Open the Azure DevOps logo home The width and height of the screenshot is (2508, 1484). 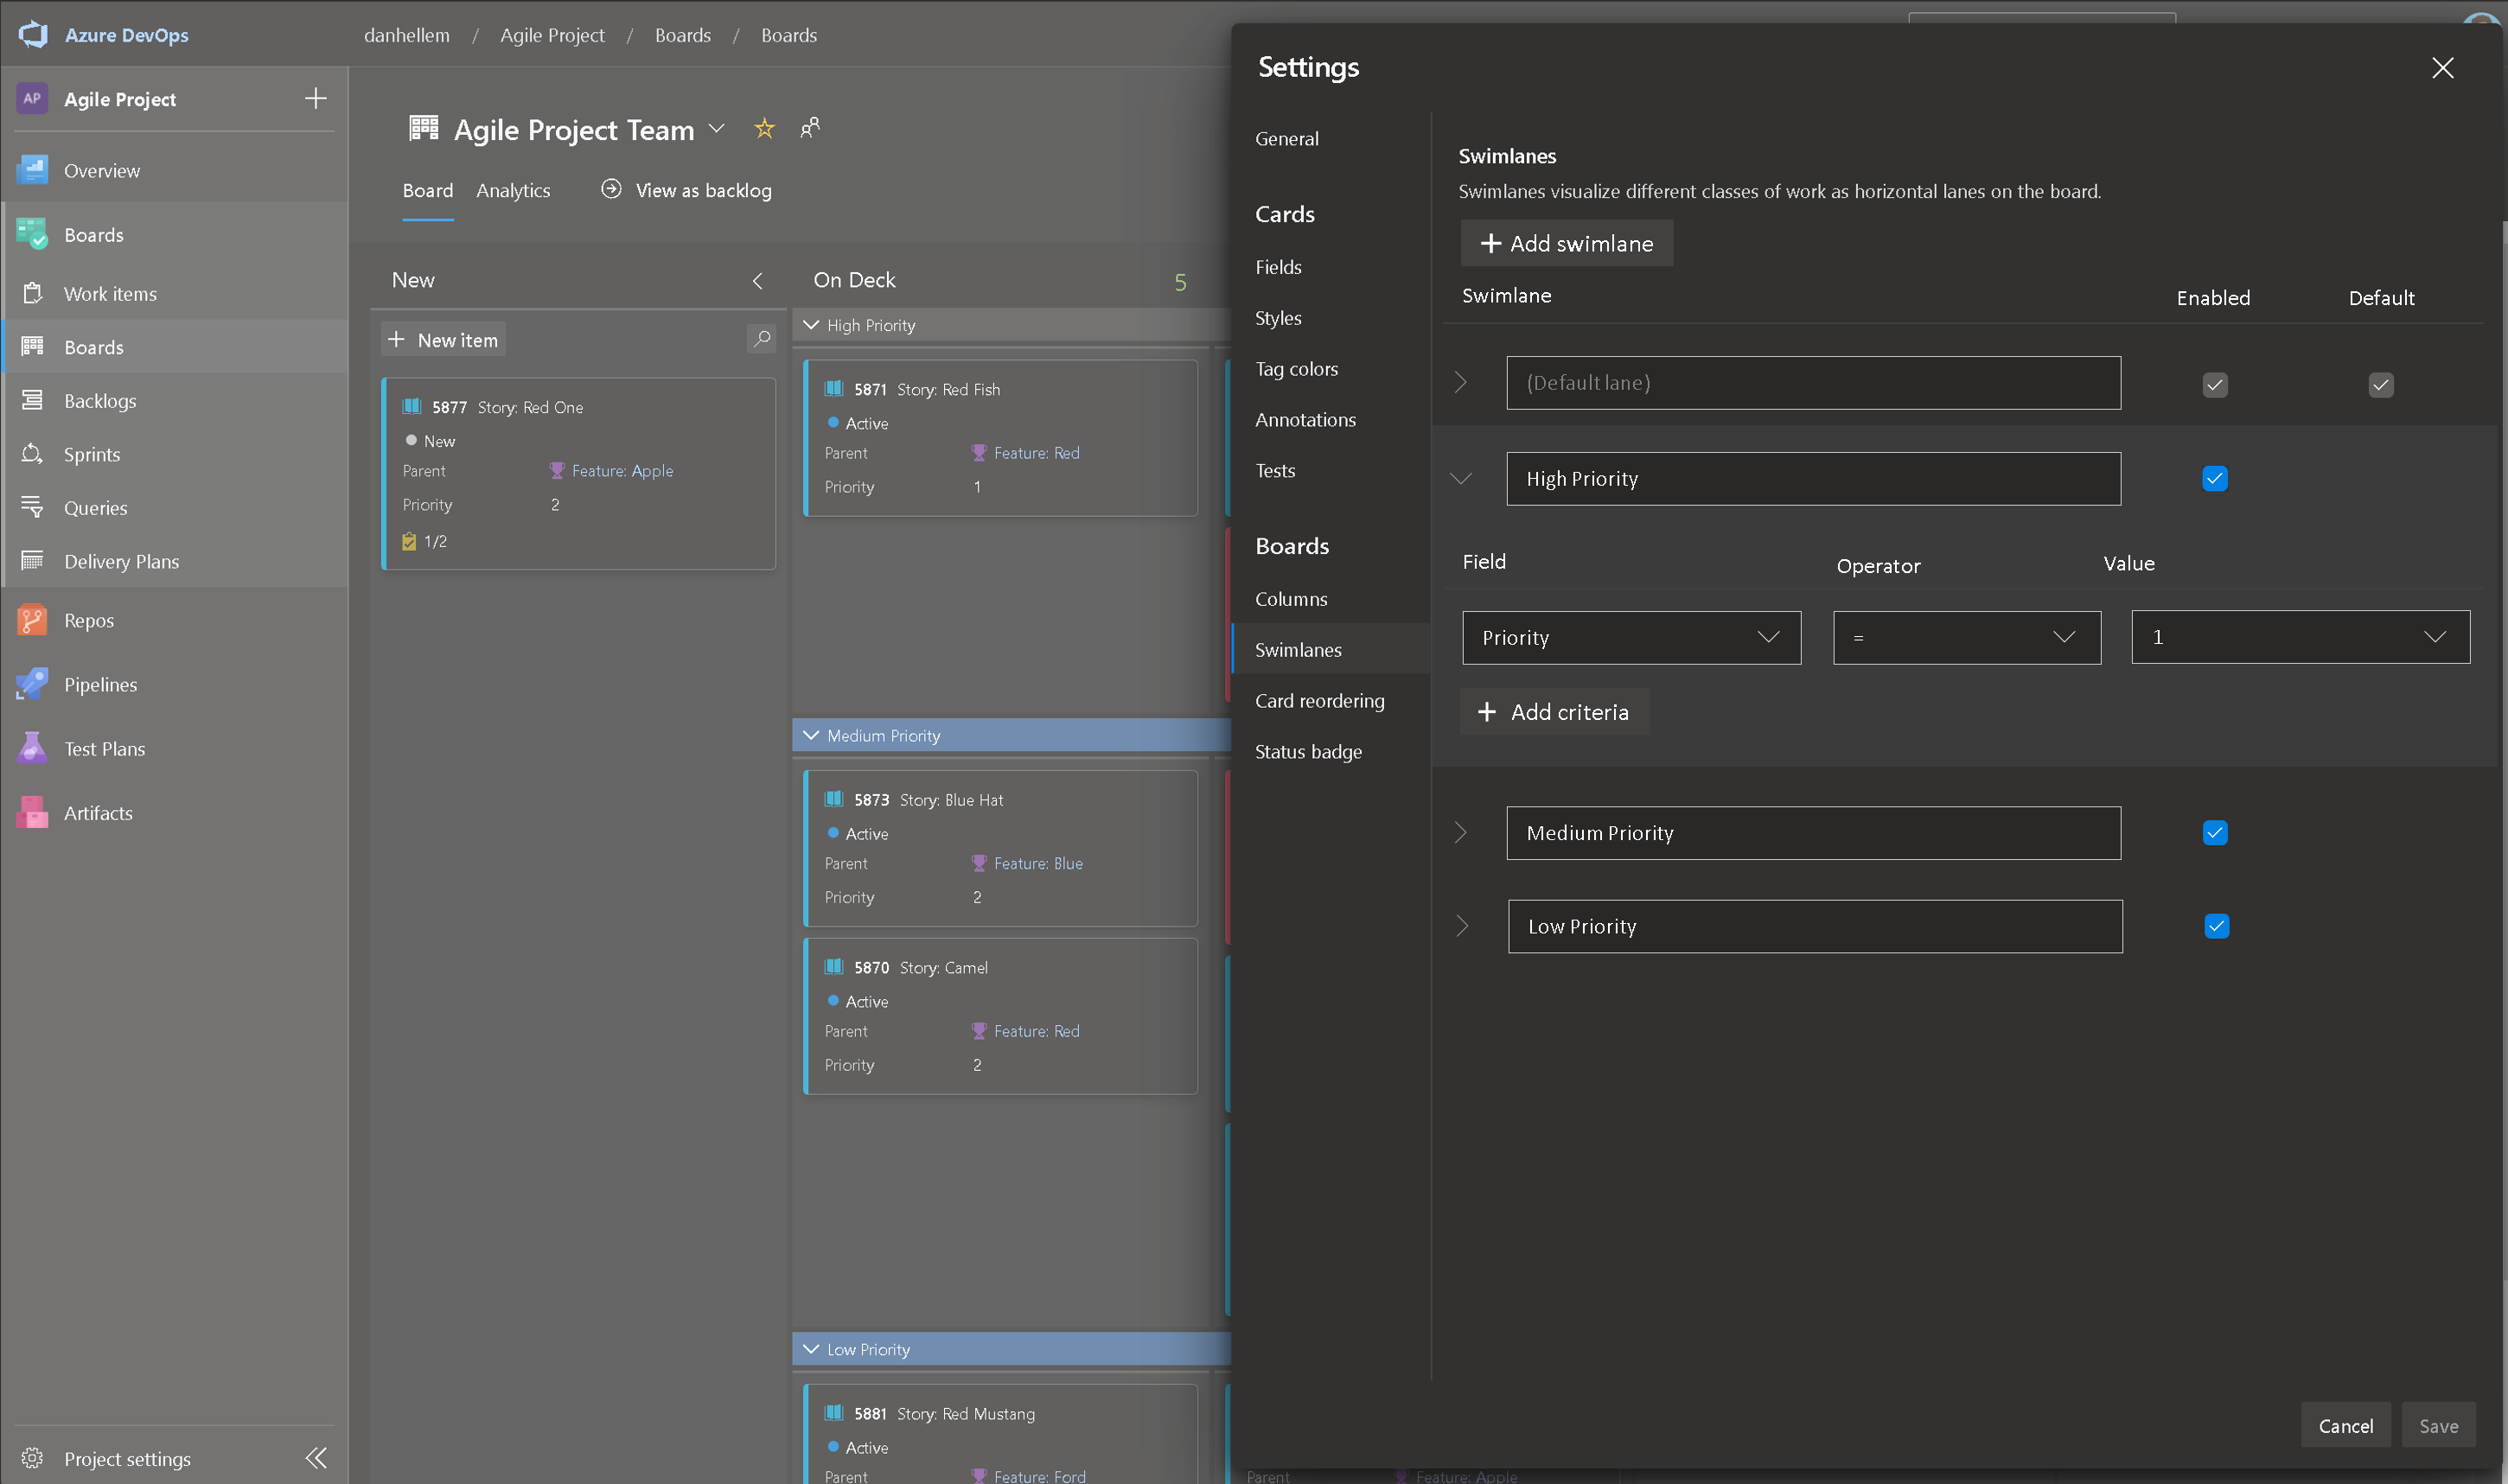click(33, 35)
